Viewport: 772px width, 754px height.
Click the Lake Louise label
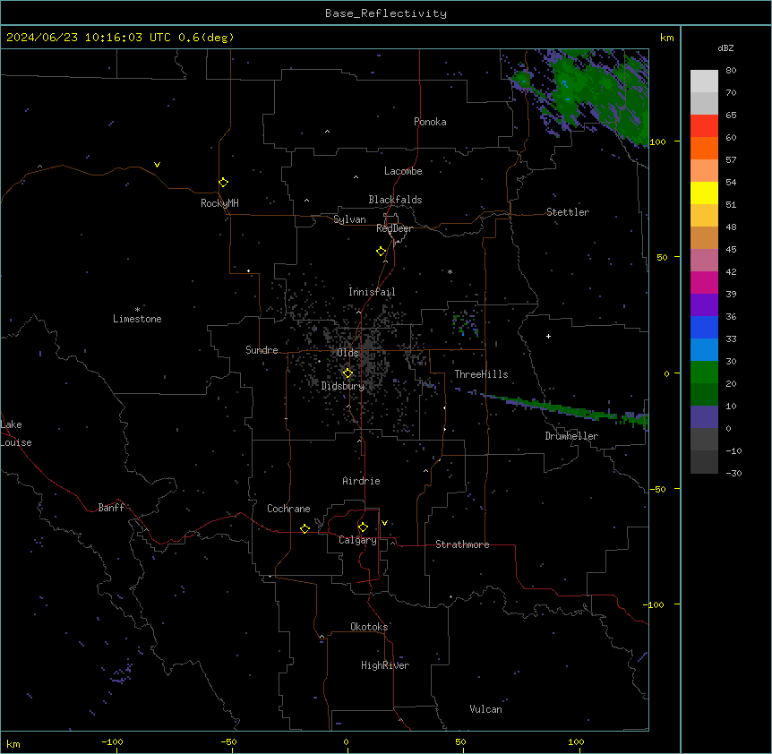pos(16,433)
